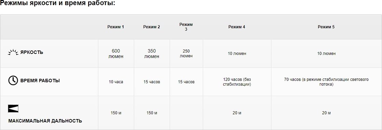Click the brightness sunburst icon
This screenshot has width=382, height=130.
pyautogui.click(x=13, y=52)
